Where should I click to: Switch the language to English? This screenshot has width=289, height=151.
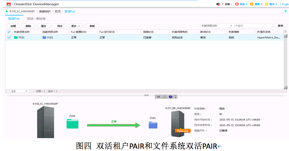285,4
